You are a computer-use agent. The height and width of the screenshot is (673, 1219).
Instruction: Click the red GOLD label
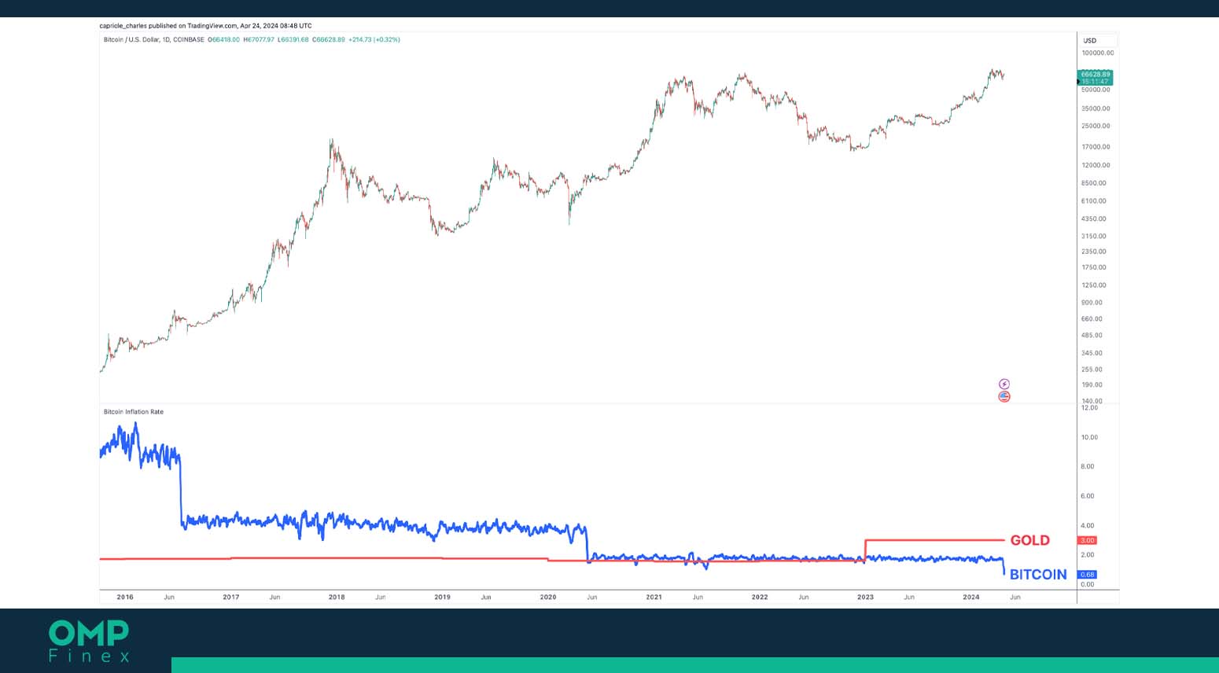pyautogui.click(x=1030, y=540)
